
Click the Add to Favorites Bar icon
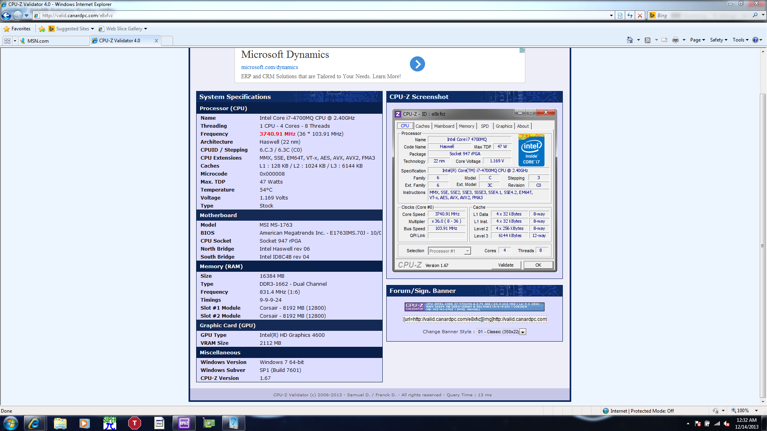(x=42, y=29)
